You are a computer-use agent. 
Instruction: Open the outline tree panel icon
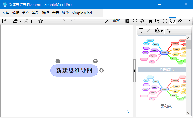click(x=150, y=21)
